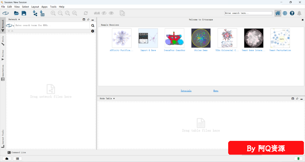Screen dimensions: 305x162
Task: Expand all network collections arrows
Action: tap(9, 31)
